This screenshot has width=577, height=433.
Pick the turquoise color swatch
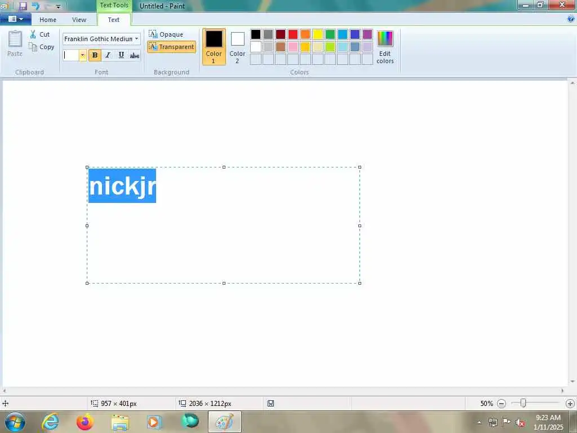[x=343, y=34]
